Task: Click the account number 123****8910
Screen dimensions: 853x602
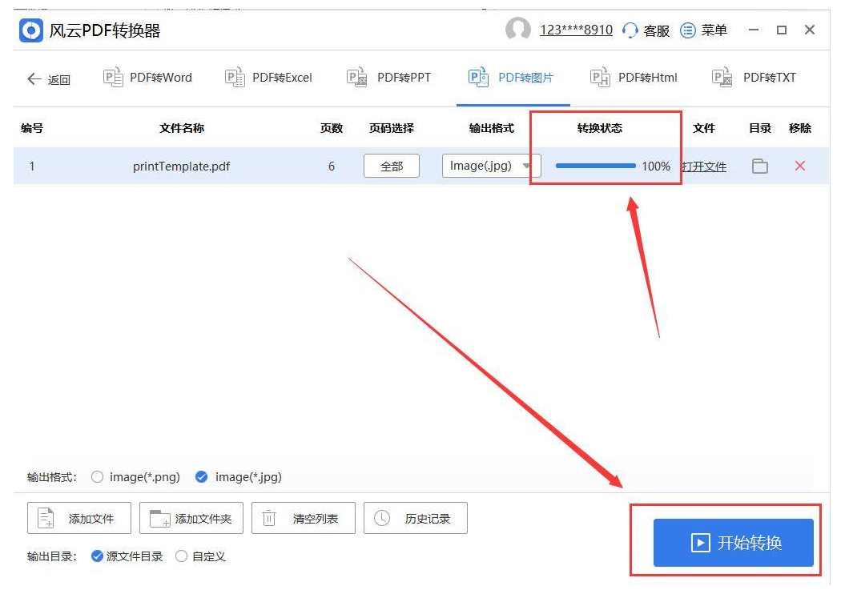Action: coord(576,30)
